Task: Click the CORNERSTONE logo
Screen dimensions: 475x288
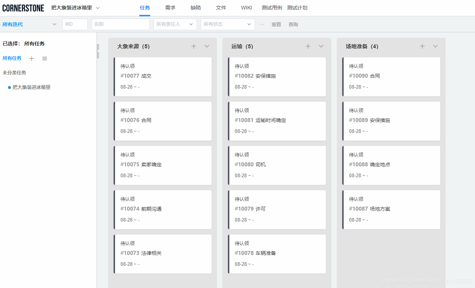Action: point(23,7)
